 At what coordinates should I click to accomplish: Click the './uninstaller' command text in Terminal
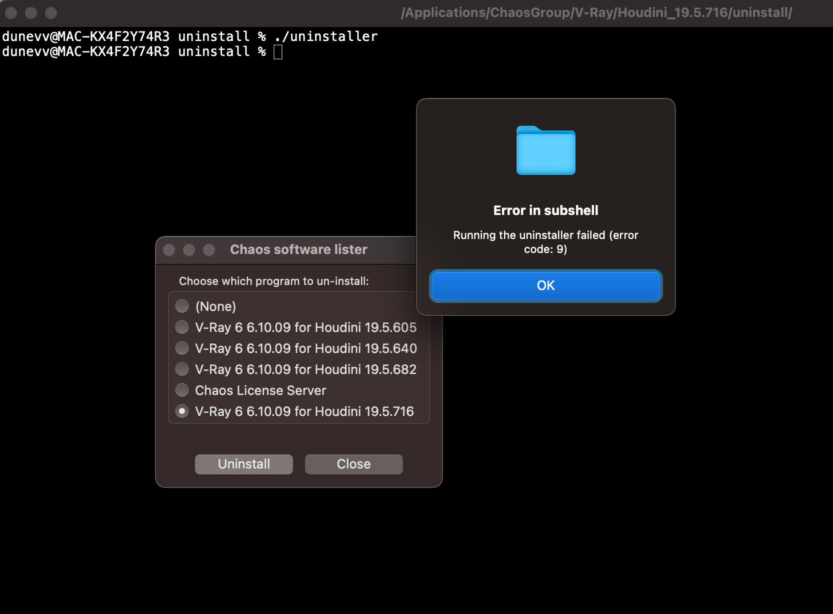tap(326, 36)
